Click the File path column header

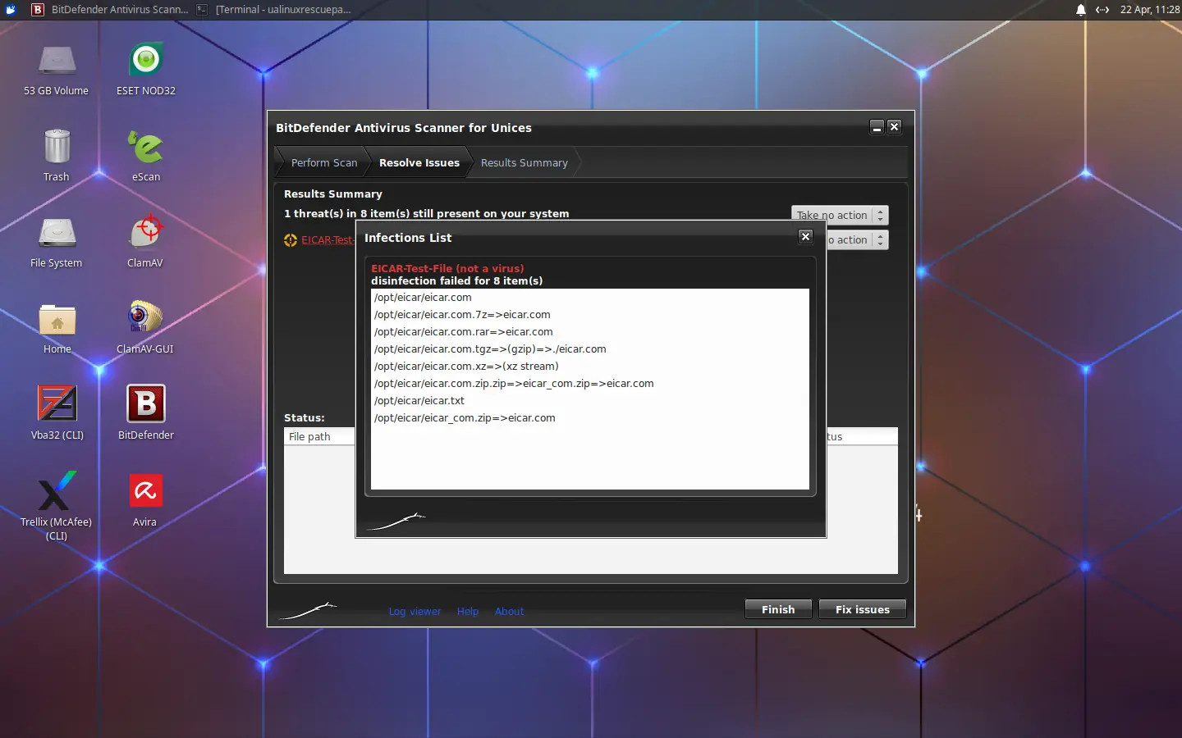pos(319,436)
